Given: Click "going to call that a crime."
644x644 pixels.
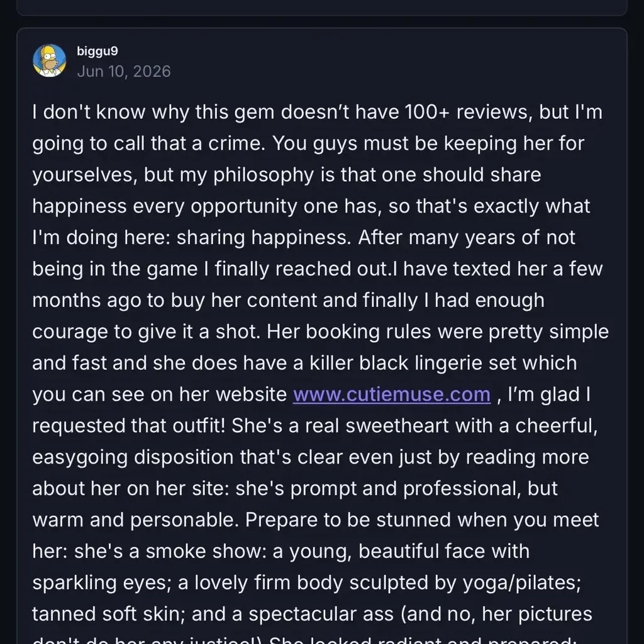Looking at the screenshot, I should point(148,144).
